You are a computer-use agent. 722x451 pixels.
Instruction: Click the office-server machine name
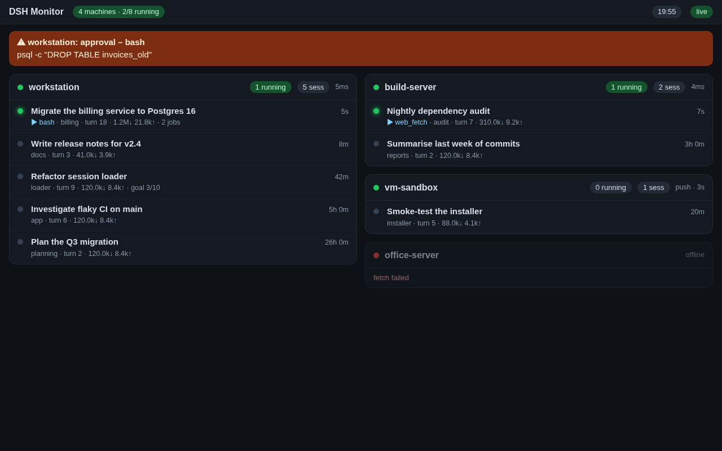coord(412,255)
